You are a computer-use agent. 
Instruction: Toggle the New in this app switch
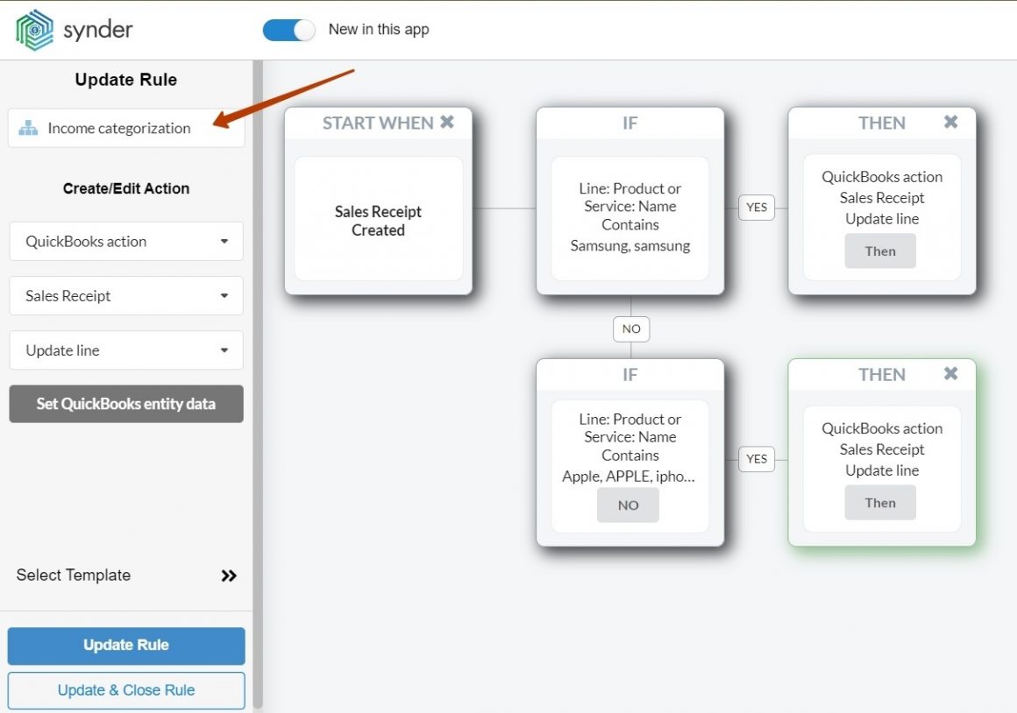click(x=288, y=30)
